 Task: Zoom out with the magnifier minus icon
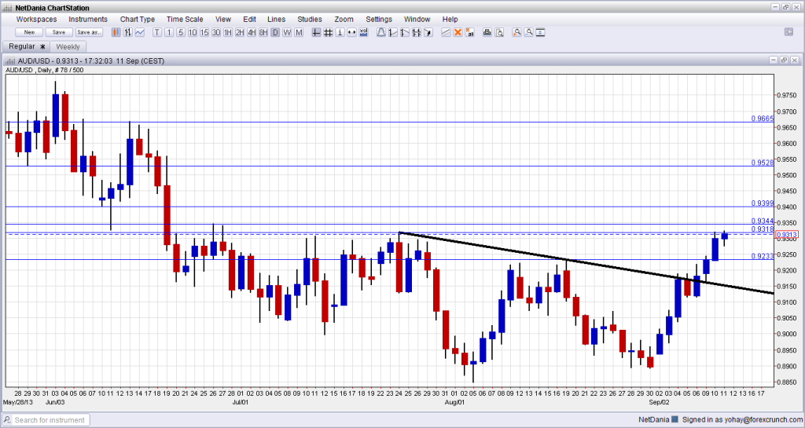coord(528,32)
